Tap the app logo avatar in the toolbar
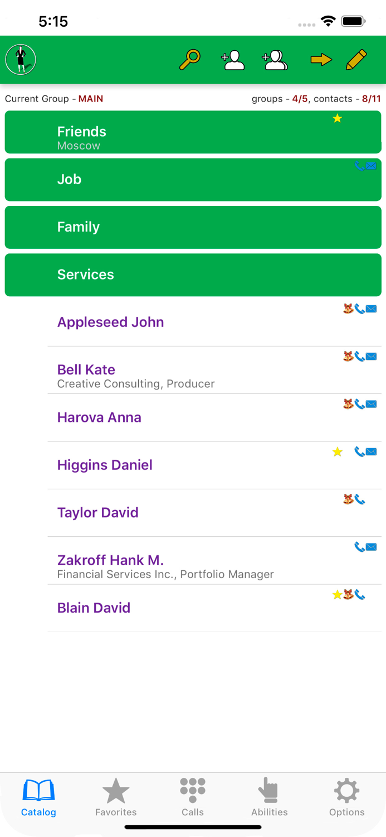 tap(20, 59)
